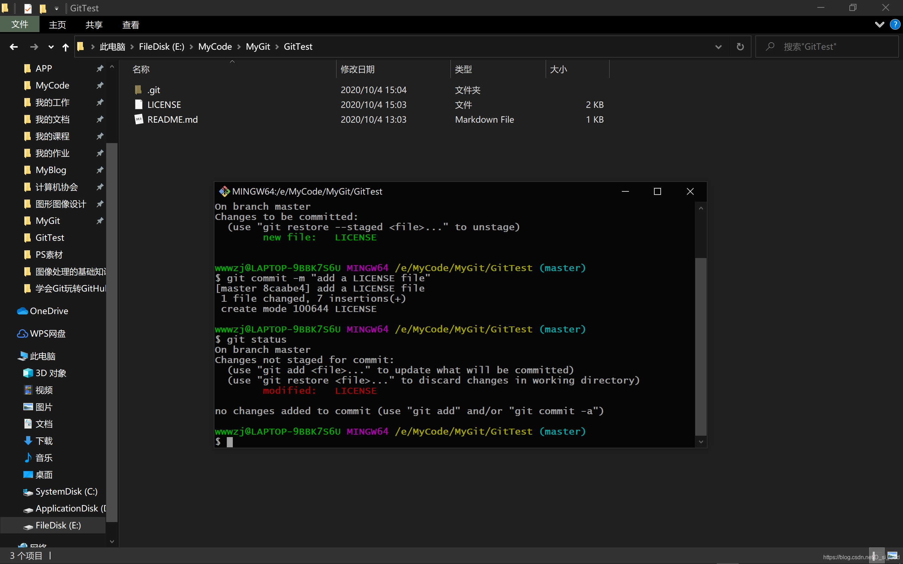Open the 音乐 folder icon
Viewport: 903px width, 564px height.
(28, 458)
